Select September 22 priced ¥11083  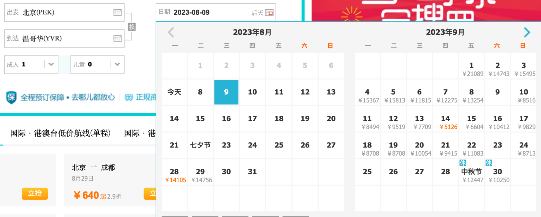click(x=472, y=145)
